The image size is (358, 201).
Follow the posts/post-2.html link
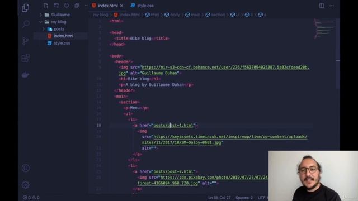click(173, 171)
